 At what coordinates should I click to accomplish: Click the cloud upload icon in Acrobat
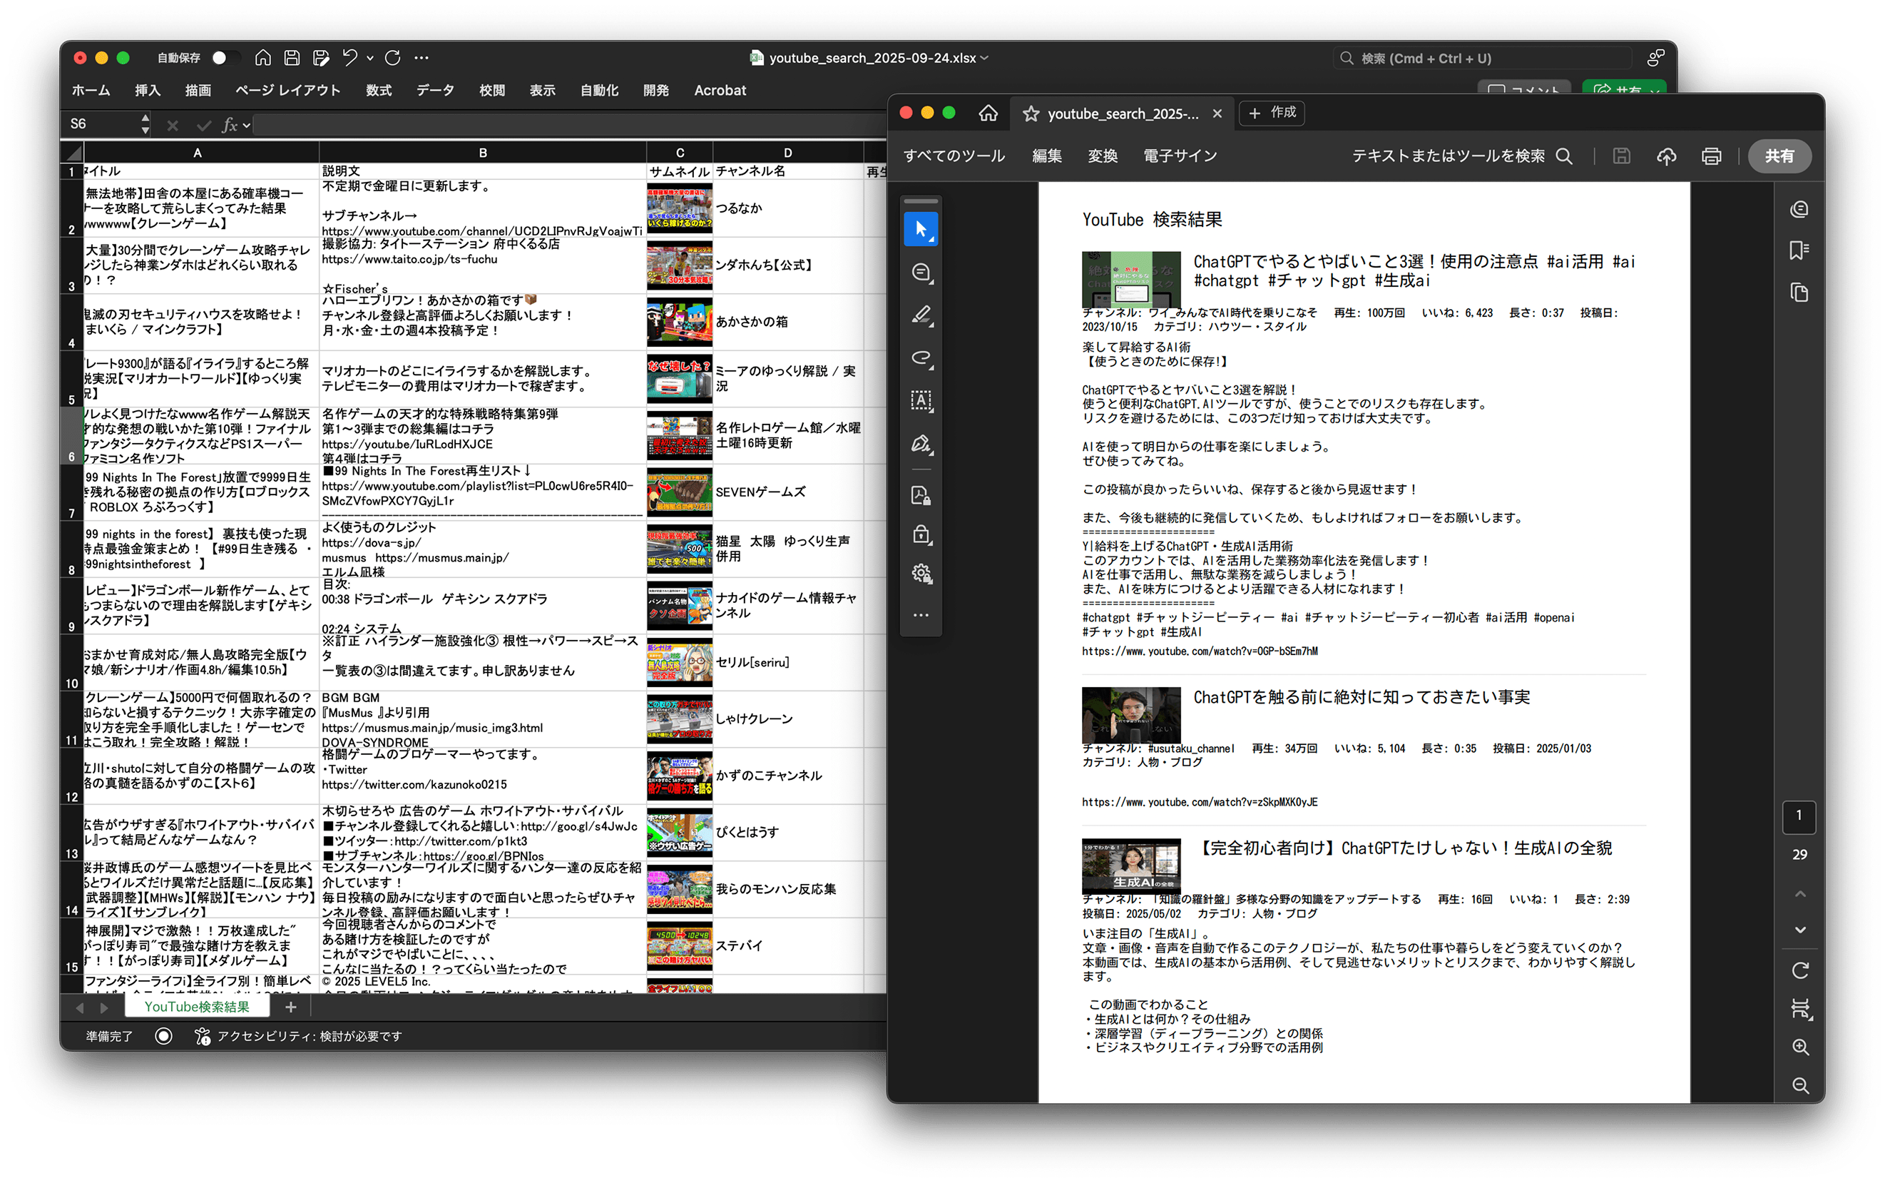tap(1666, 156)
